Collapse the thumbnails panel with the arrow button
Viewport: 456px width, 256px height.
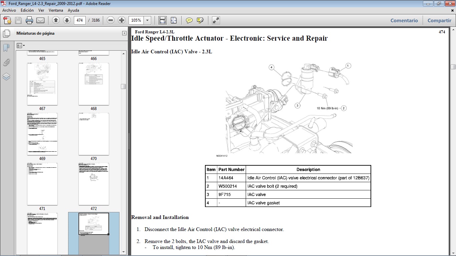coord(124,33)
